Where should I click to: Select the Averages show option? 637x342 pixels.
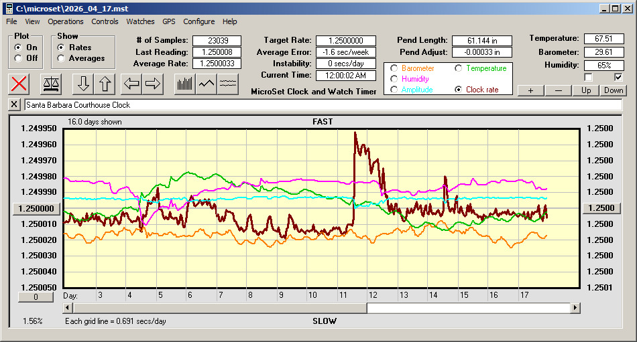(x=62, y=58)
